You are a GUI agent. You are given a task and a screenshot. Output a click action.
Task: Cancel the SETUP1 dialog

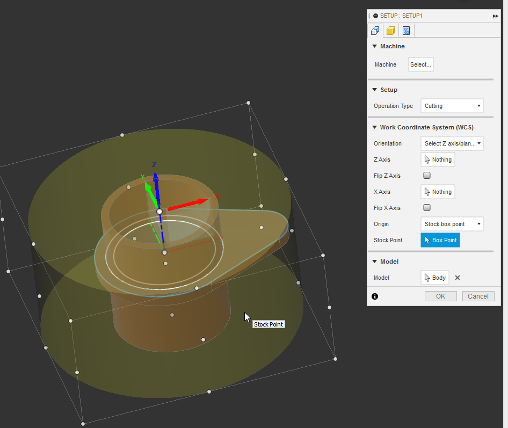tap(478, 296)
